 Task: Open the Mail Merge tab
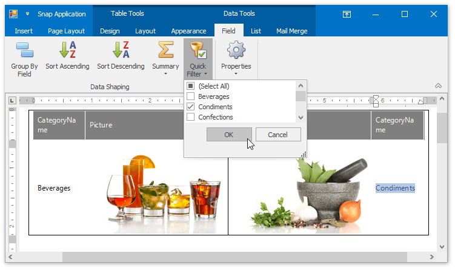(x=291, y=31)
